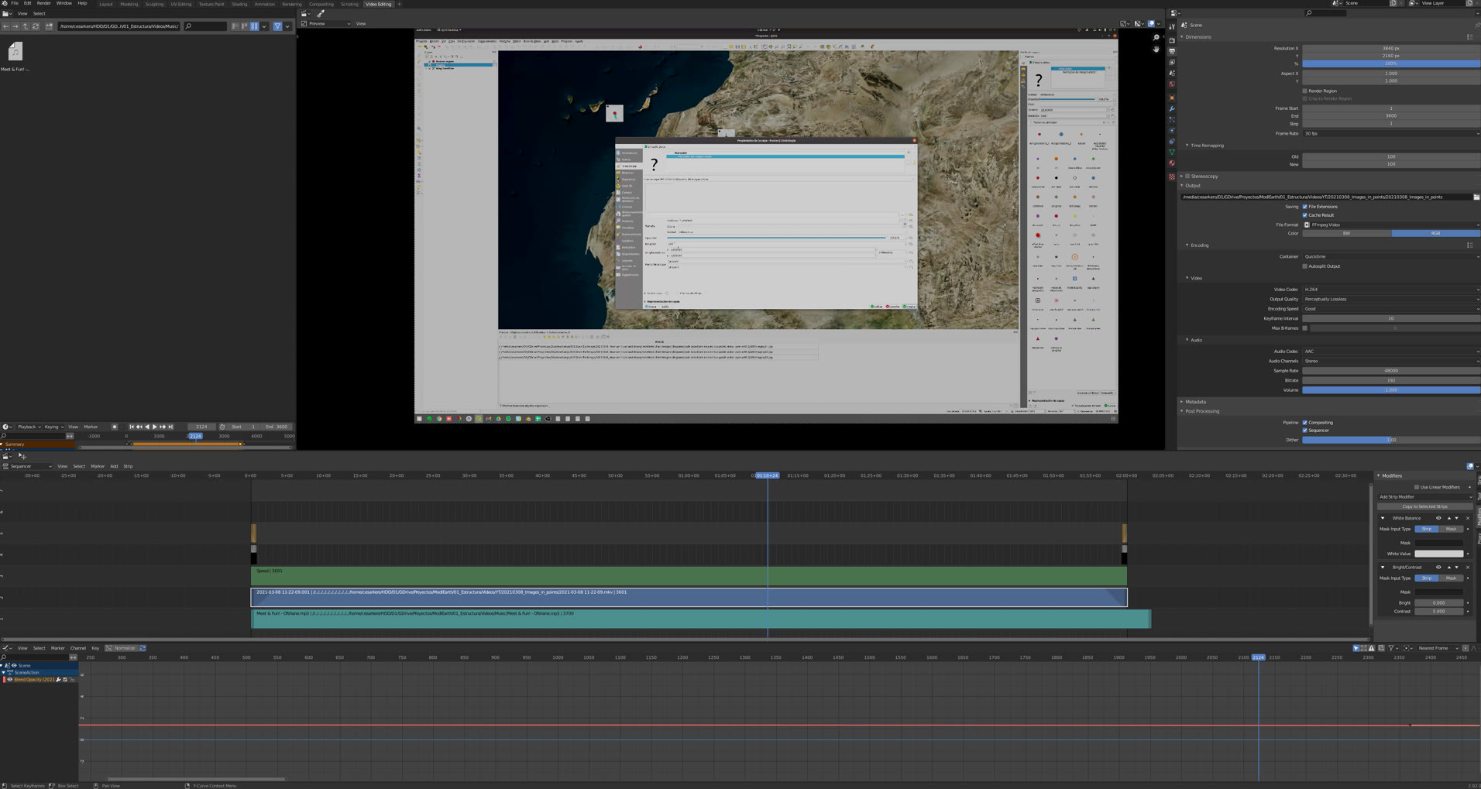
Task: Open the Render properties tab
Action: (1172, 40)
